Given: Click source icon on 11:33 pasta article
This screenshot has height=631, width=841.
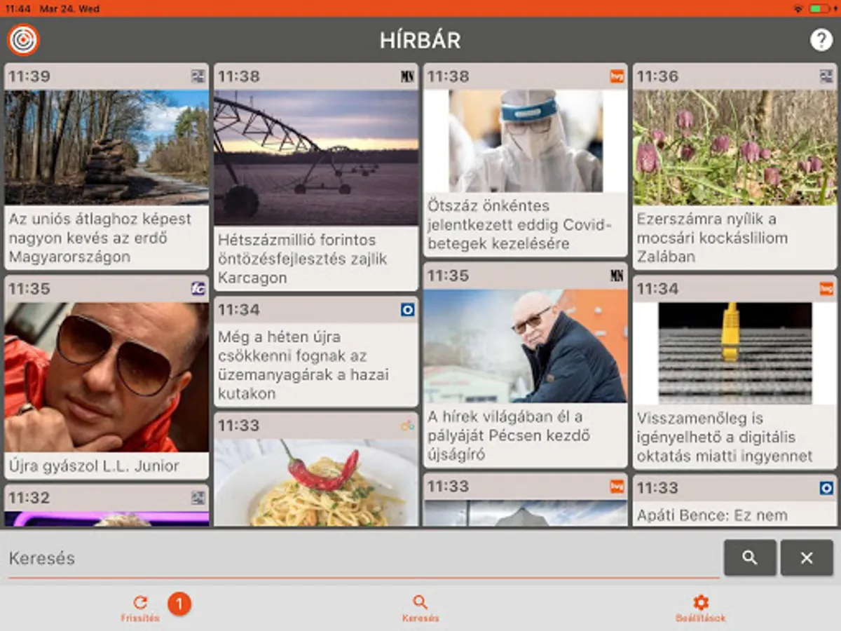Looking at the screenshot, I should [407, 426].
